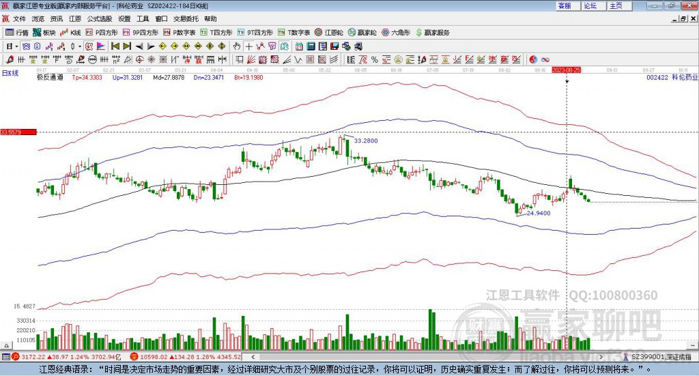Viewport: 699px width, 376px height.
Task: Open the 江恩 menu
Action: pos(75,18)
